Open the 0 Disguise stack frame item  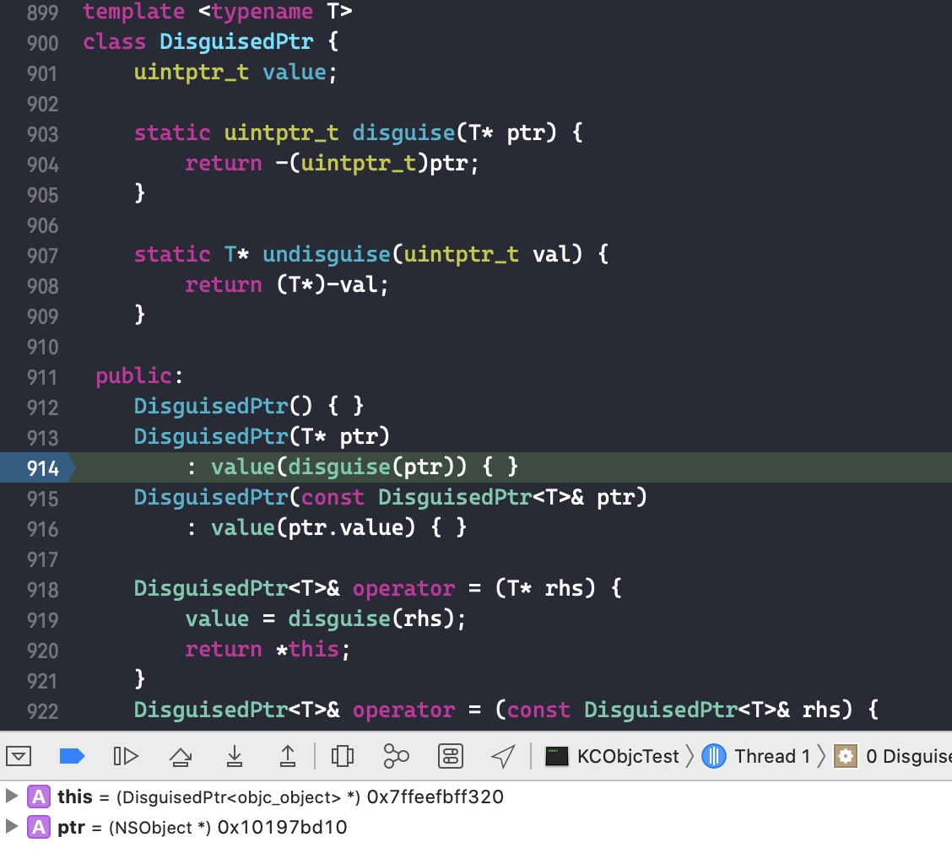[909, 756]
